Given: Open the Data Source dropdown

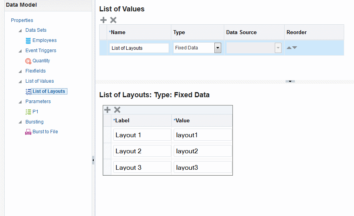Looking at the screenshot, I should 278,48.
